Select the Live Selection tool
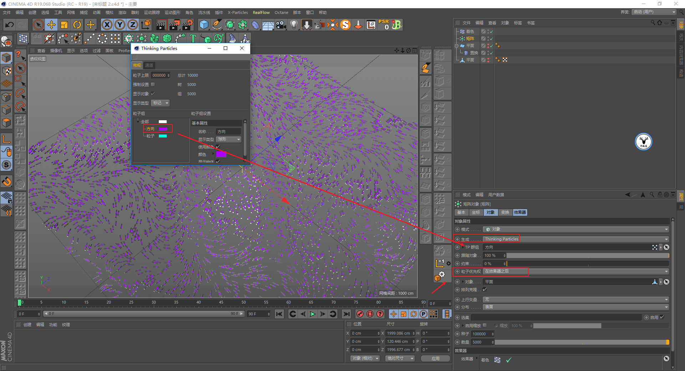The image size is (685, 371). [38, 25]
